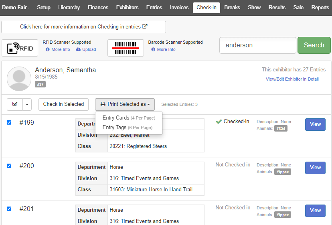Expand the select-all caret dropdown
The width and height of the screenshot is (332, 225).
click(27, 104)
